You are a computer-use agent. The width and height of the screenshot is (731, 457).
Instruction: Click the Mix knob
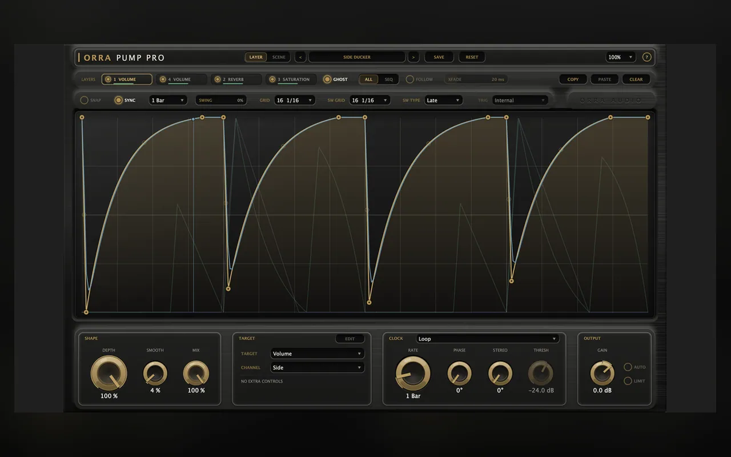pos(196,374)
